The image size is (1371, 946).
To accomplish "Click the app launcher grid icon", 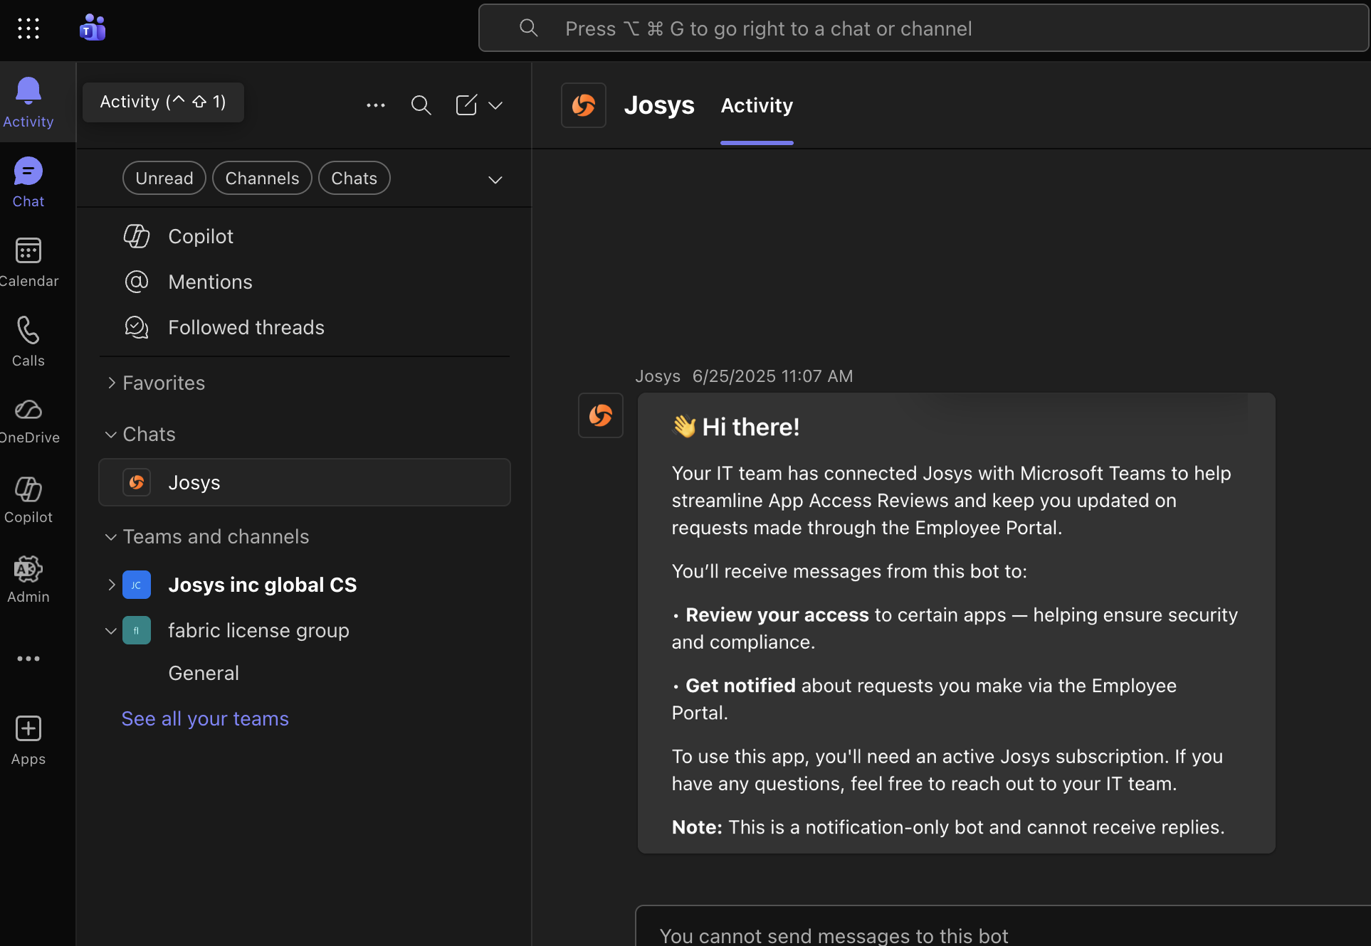I will [28, 28].
